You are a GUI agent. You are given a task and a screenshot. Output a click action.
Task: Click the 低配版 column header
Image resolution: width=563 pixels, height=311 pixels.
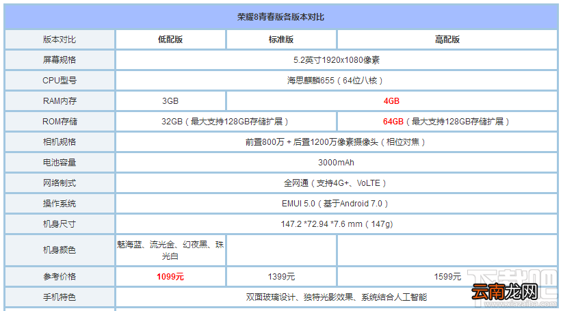click(170, 40)
